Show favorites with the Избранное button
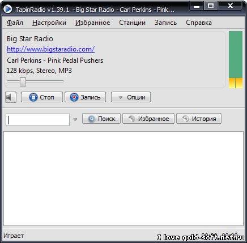This screenshot has height=243, width=247. click(148, 119)
